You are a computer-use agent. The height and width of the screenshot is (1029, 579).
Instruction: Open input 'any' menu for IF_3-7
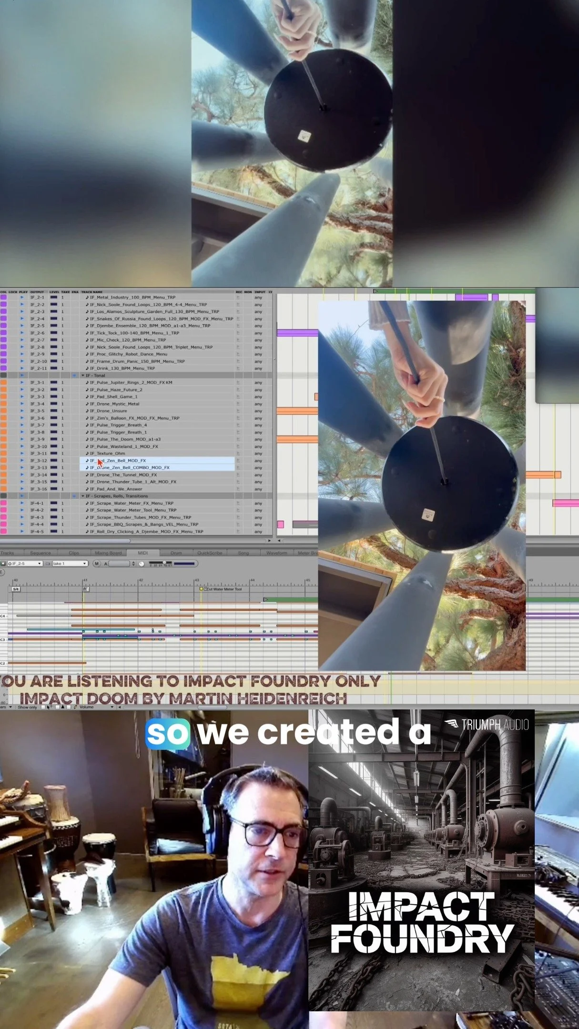(x=258, y=425)
